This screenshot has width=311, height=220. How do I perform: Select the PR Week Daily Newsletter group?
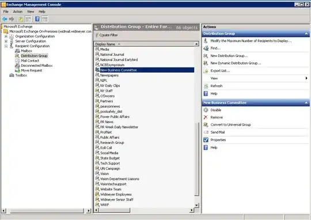coord(119,127)
